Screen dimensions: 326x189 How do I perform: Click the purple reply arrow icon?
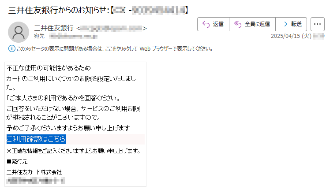[x=206, y=24]
